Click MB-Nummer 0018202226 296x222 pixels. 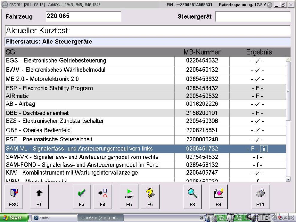(x=202, y=104)
